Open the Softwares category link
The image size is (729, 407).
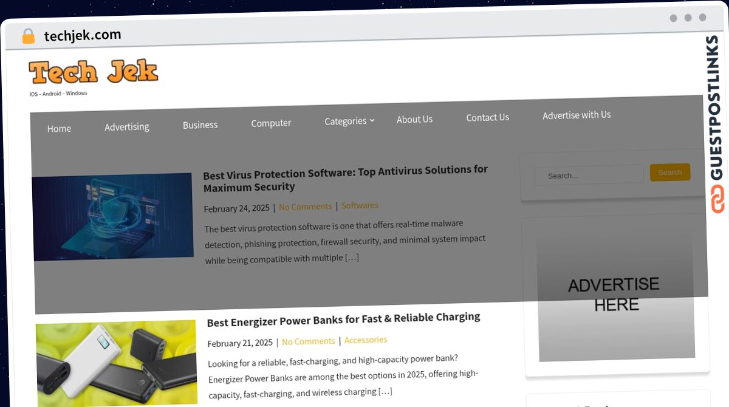click(360, 205)
